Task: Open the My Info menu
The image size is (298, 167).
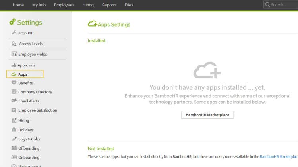Action: (39, 5)
